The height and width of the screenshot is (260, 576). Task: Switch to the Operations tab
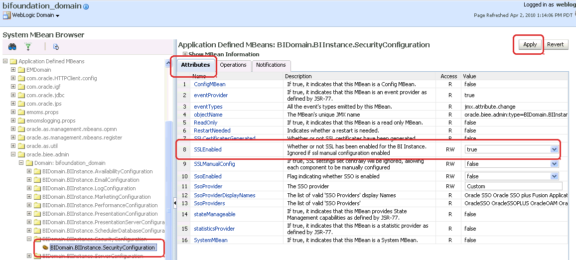point(233,65)
